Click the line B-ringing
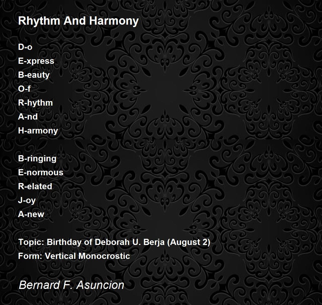The image size is (322, 305). [37, 159]
